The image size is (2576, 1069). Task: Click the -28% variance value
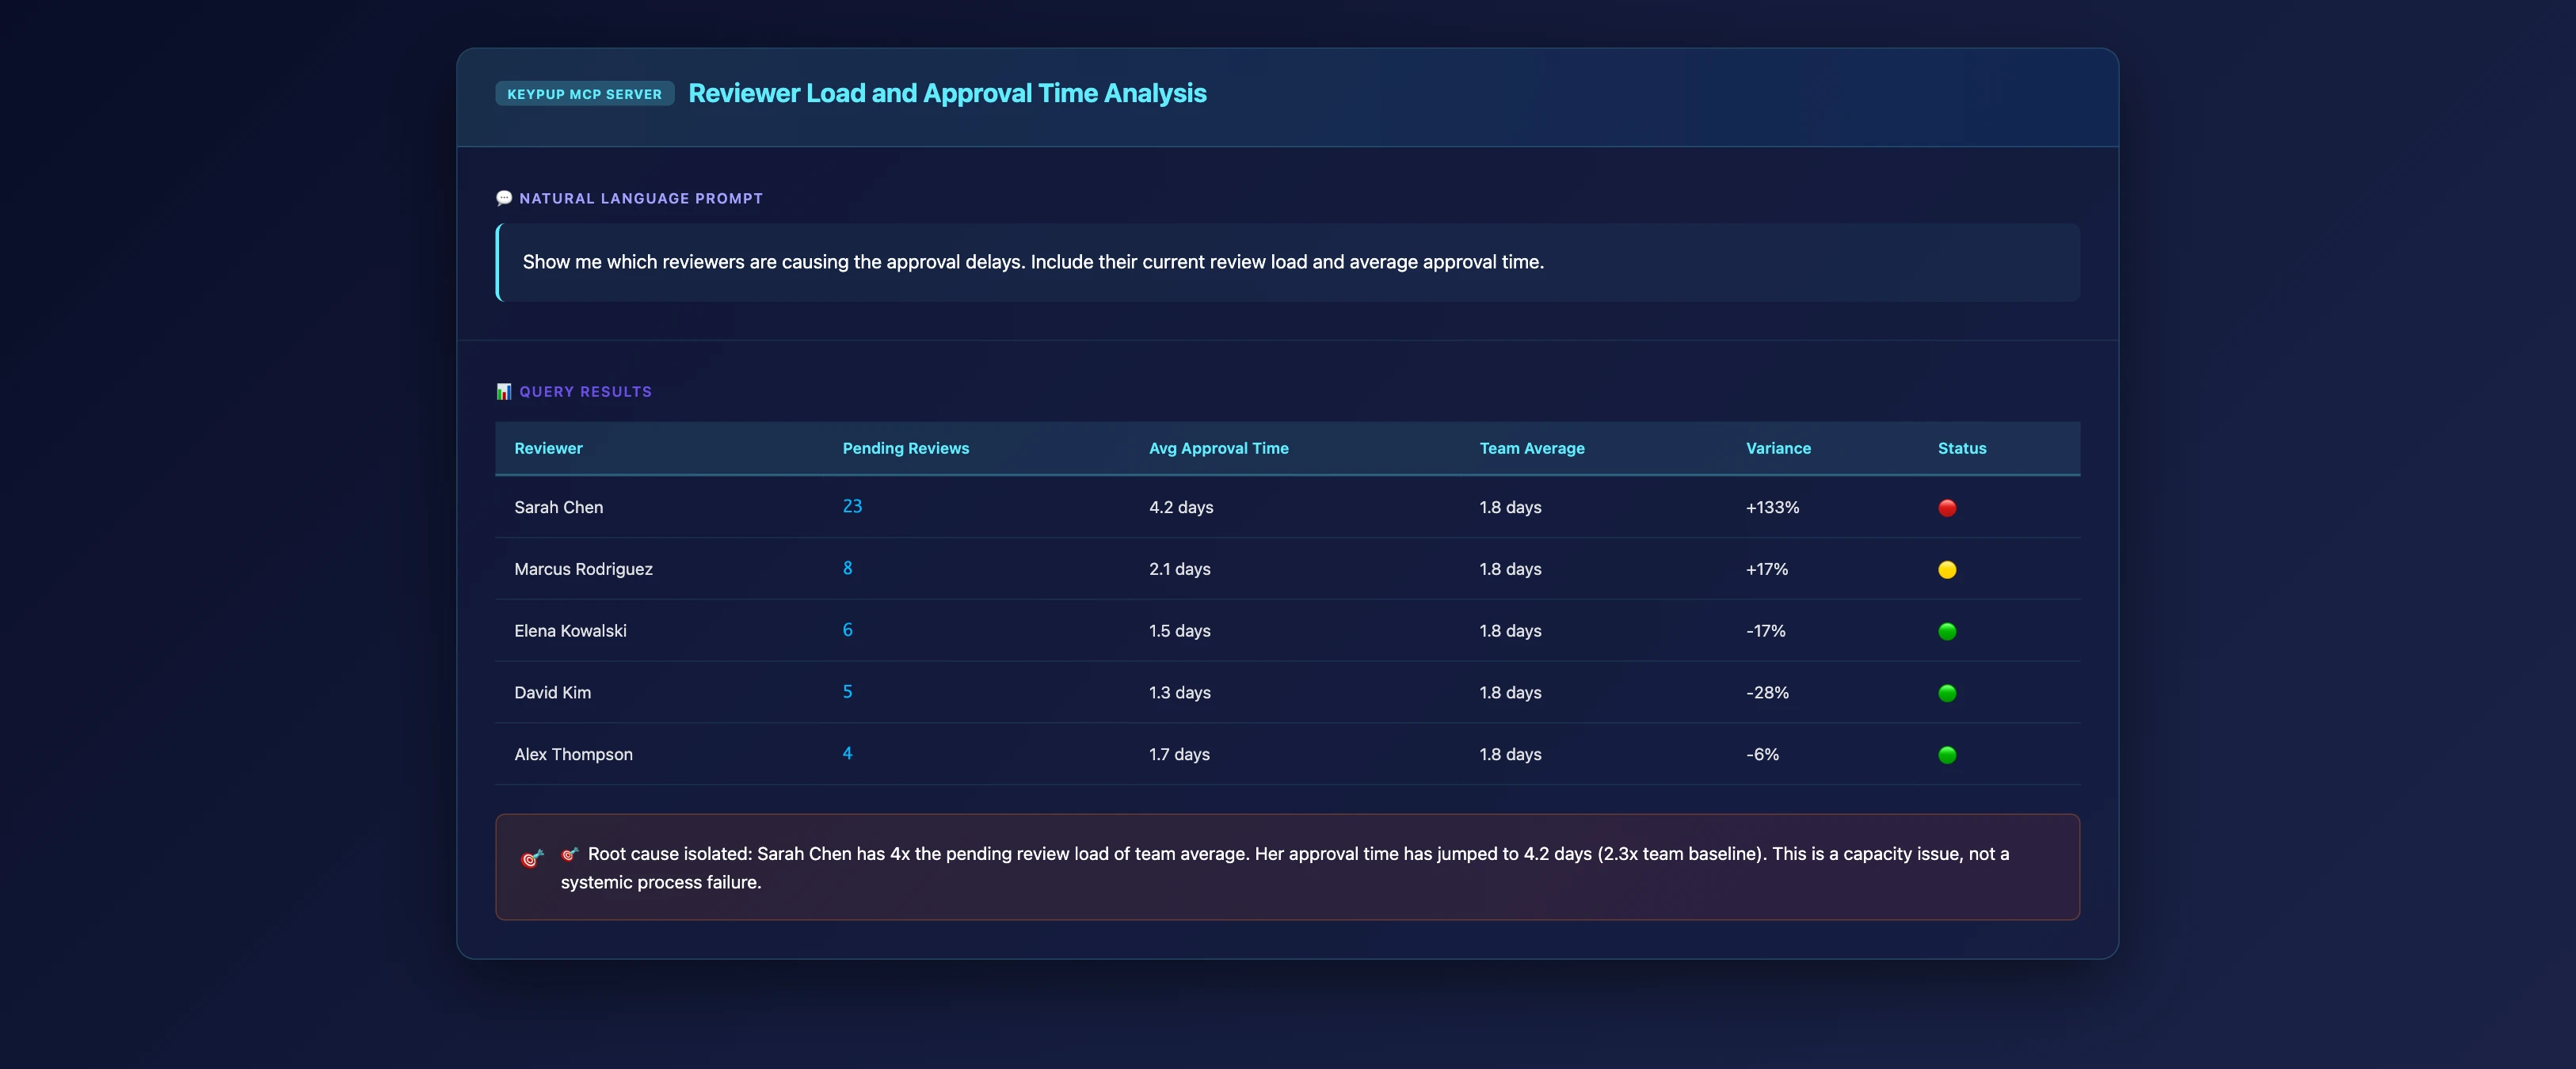tap(1767, 693)
